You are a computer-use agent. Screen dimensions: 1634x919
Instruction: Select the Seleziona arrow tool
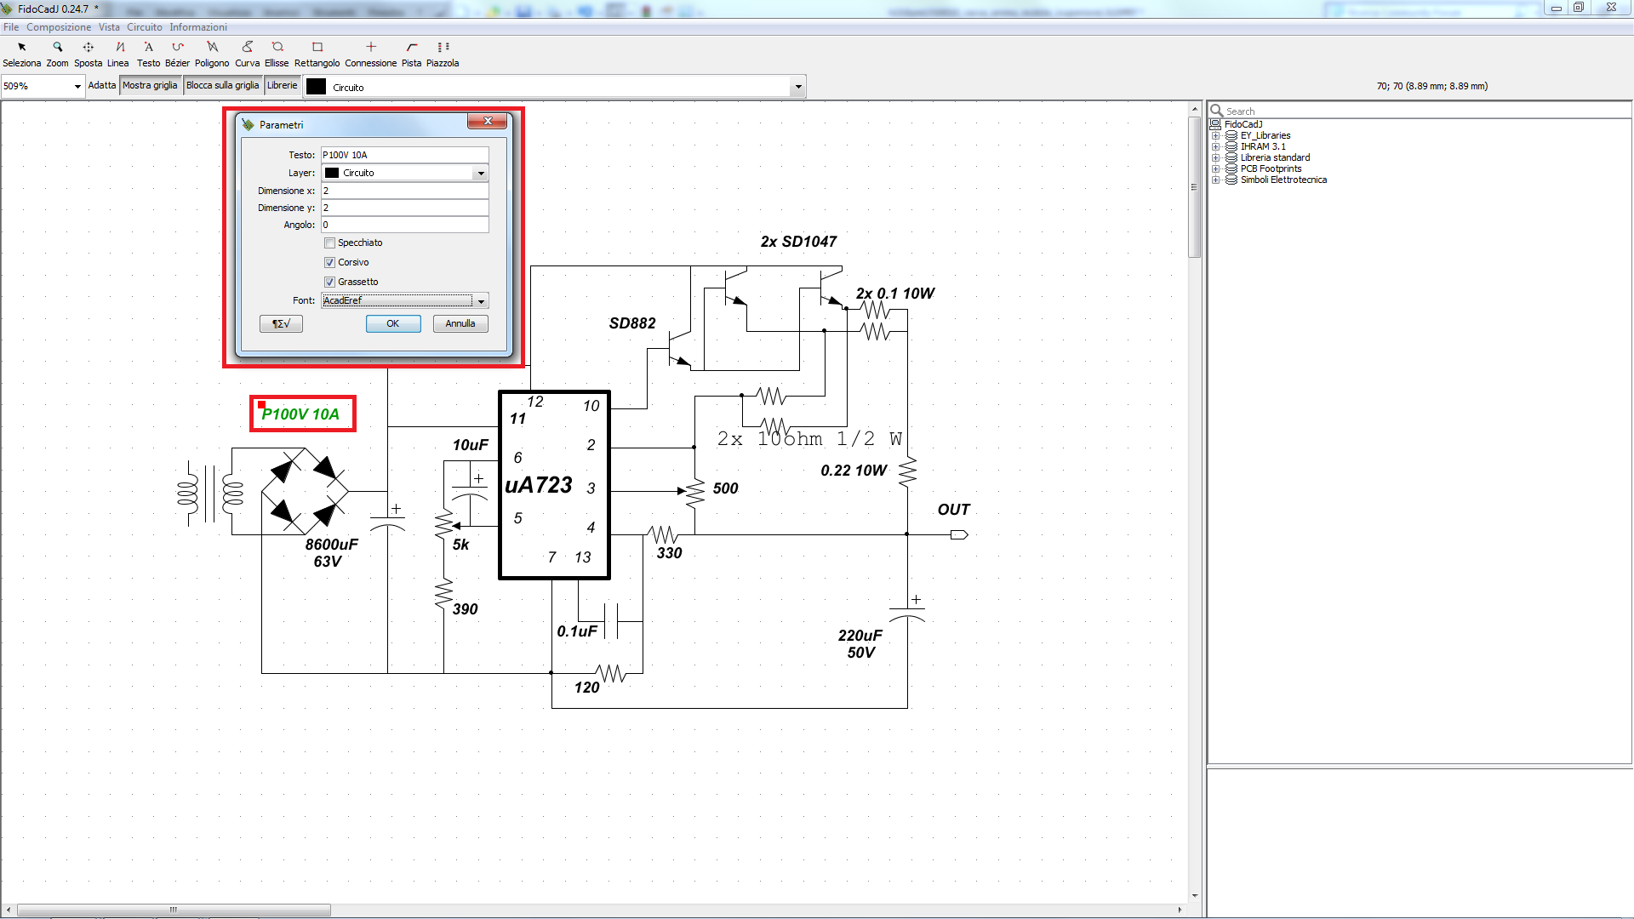click(x=21, y=53)
